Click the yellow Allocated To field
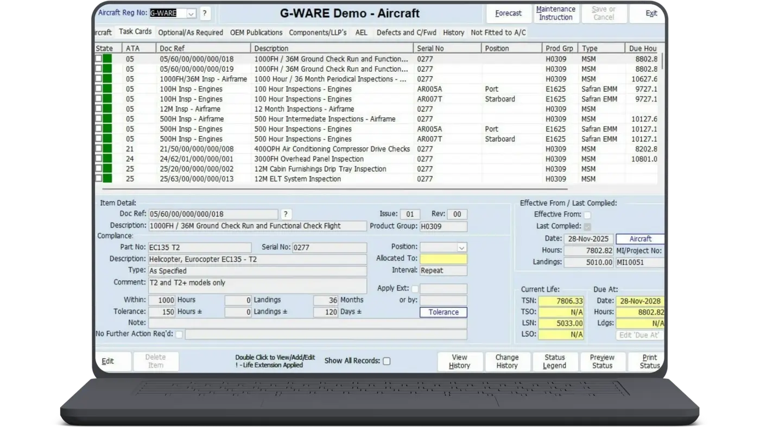760x428 pixels. point(444,259)
